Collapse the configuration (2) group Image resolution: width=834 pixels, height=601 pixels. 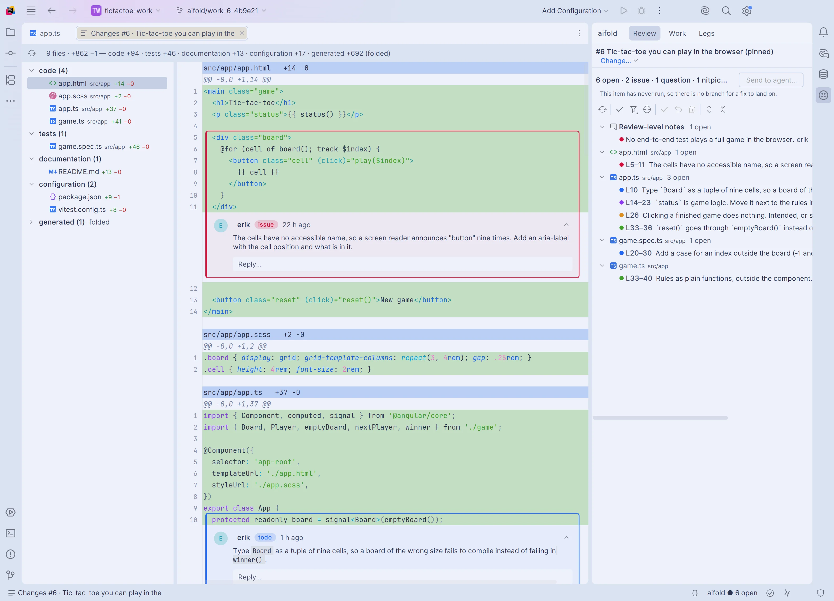32,184
